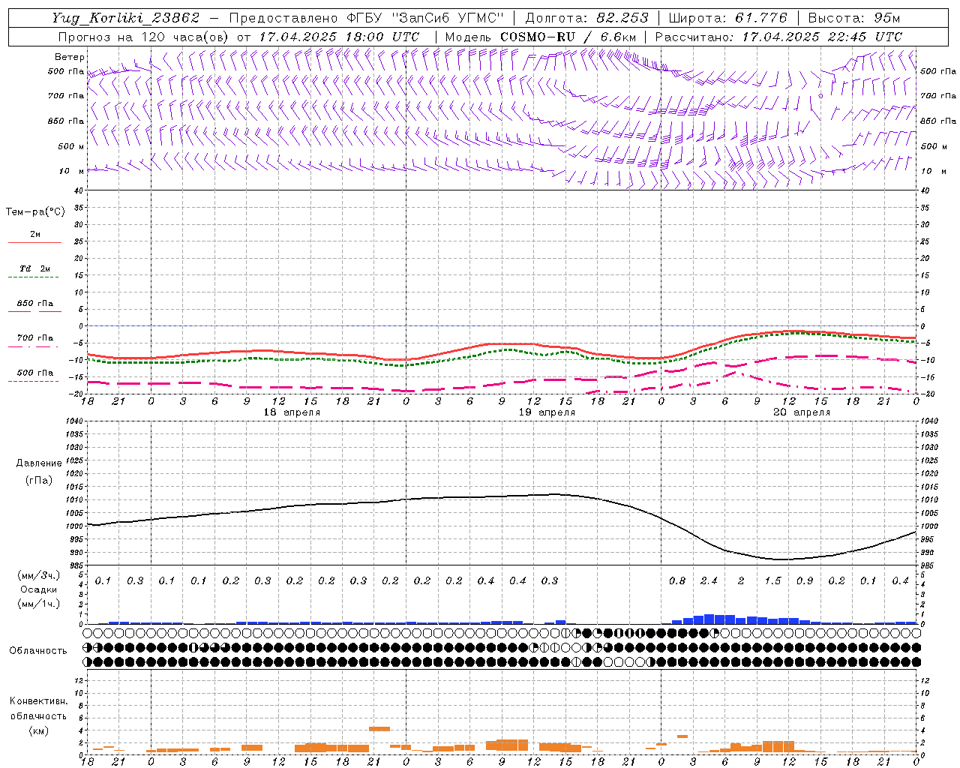
Task: Click the station name Yug_Korliki_23862
Action: [x=125, y=18]
